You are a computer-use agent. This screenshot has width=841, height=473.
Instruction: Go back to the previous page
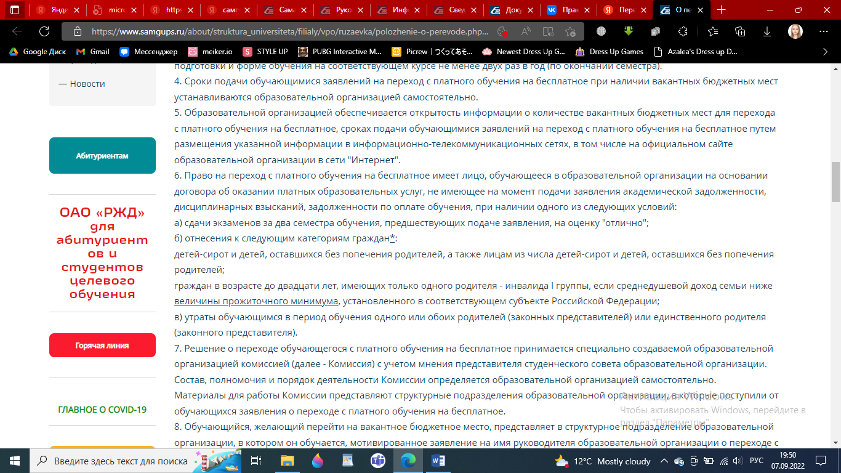click(x=17, y=31)
